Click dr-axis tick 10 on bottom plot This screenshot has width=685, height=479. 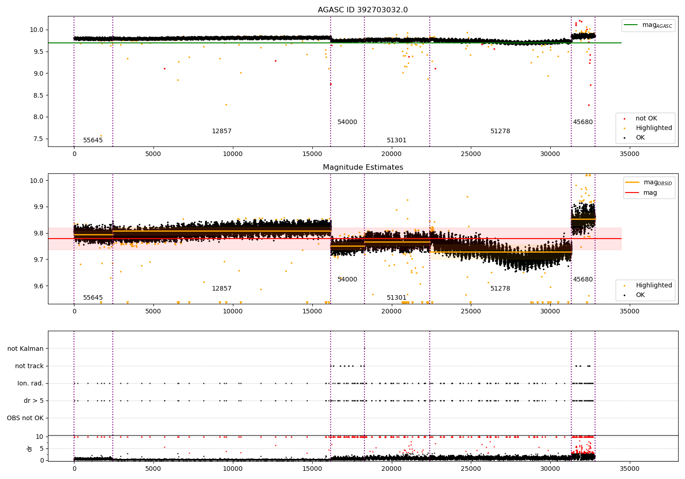(40, 437)
